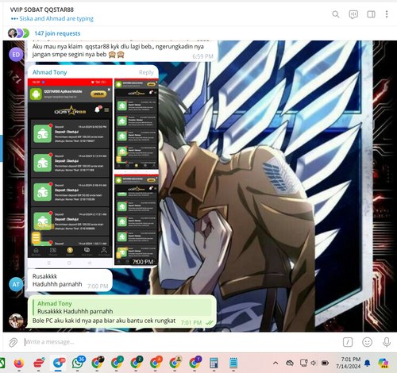Viewport: 397px width, 373px height.
Task: Open the Notepad taskbar icon
Action: [233, 363]
